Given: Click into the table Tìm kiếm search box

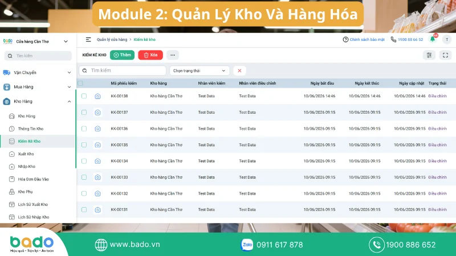Looking at the screenshot, I should 123,71.
